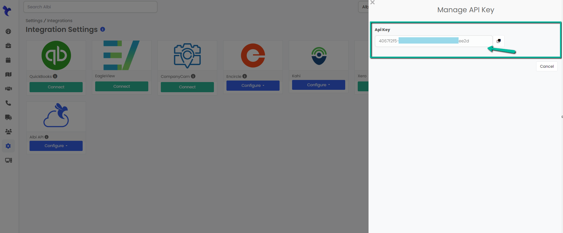Click the QuickBooks logo
This screenshot has width=563, height=233.
[56, 55]
